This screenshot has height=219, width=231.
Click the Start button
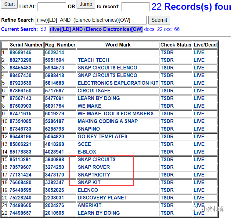[x=9, y=4]
